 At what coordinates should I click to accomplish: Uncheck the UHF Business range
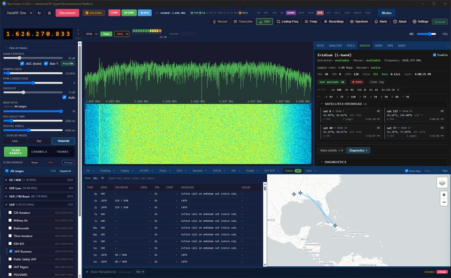point(11,251)
